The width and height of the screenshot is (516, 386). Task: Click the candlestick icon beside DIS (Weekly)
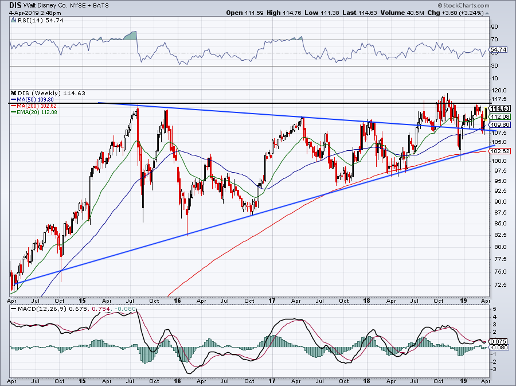[14, 93]
